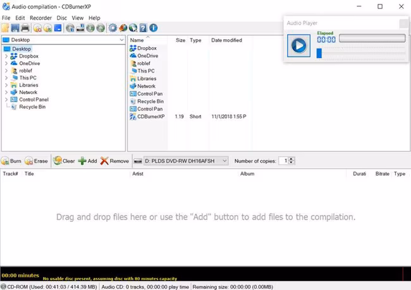This screenshot has height=290, width=411.
Task: Click the blue square toolbar icon
Action: click(58, 28)
